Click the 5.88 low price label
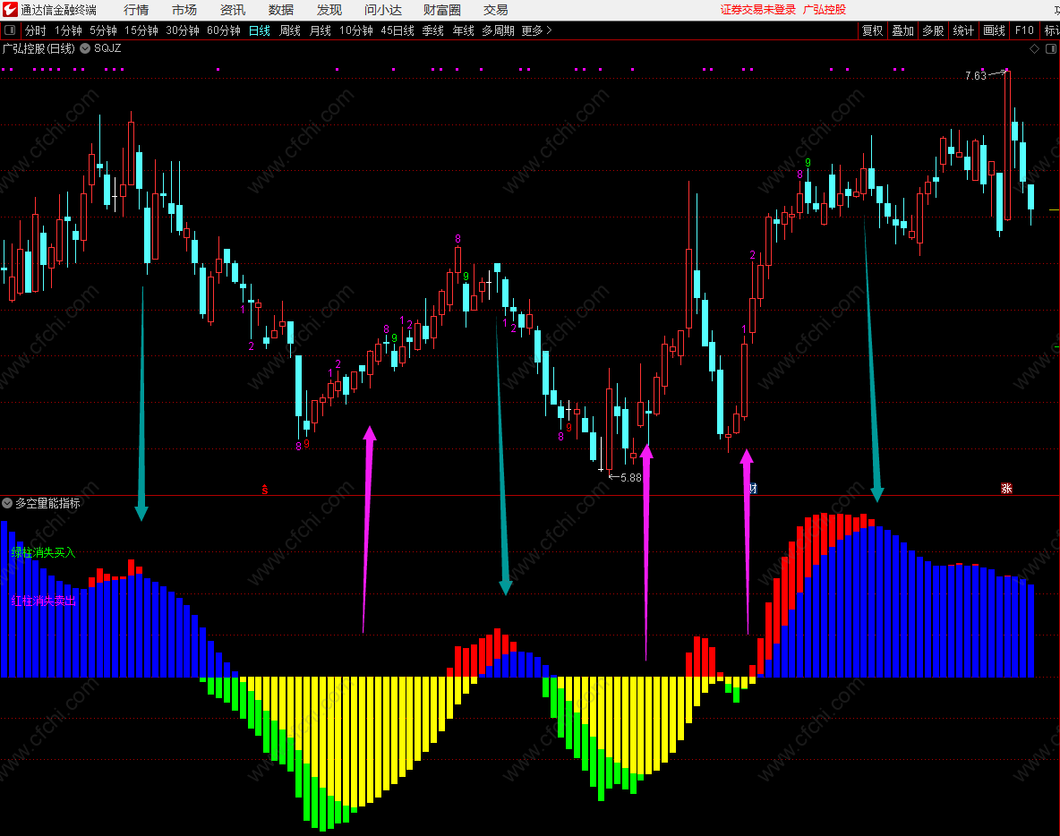Image resolution: width=1060 pixels, height=836 pixels. pos(631,478)
